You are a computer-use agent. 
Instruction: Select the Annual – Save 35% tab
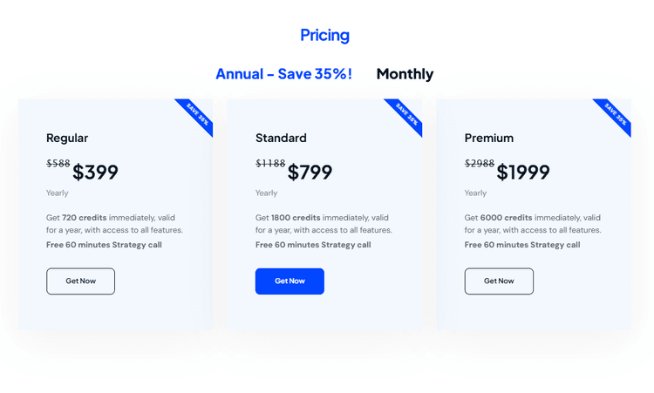[x=283, y=74]
